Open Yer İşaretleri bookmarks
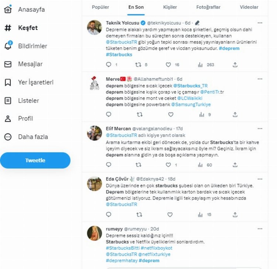This screenshot has width=277, height=269. pos(8,82)
